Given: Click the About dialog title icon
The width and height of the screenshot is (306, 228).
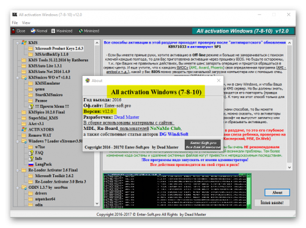Looking at the screenshot, I should point(88,80).
